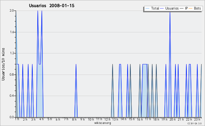This screenshot has height=126, width=205.
Task: Click the '1 h' x-axis label
Action: [17, 119]
